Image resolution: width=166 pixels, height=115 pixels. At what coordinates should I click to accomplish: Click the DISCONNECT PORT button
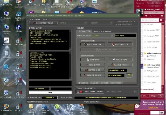pyautogui.click(x=43, y=23)
